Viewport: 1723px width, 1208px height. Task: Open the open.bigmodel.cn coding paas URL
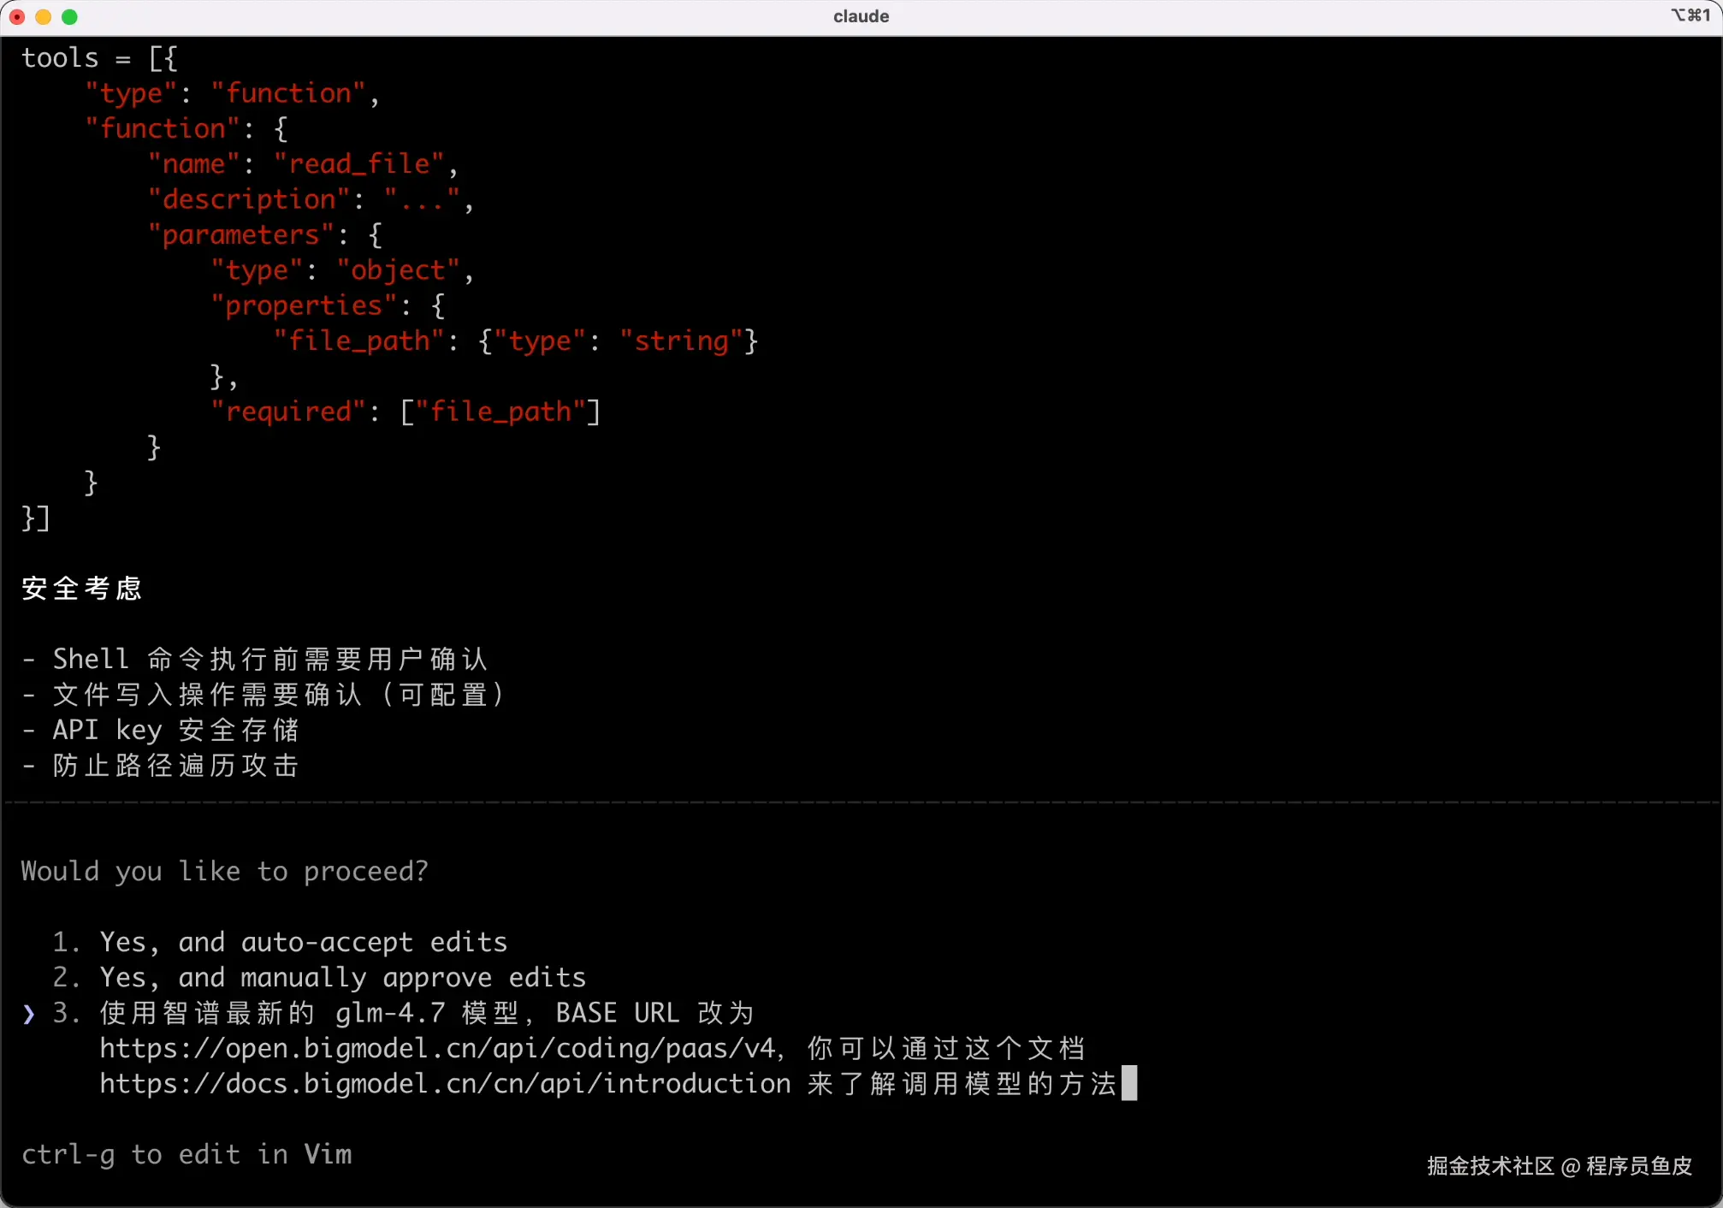click(x=436, y=1048)
